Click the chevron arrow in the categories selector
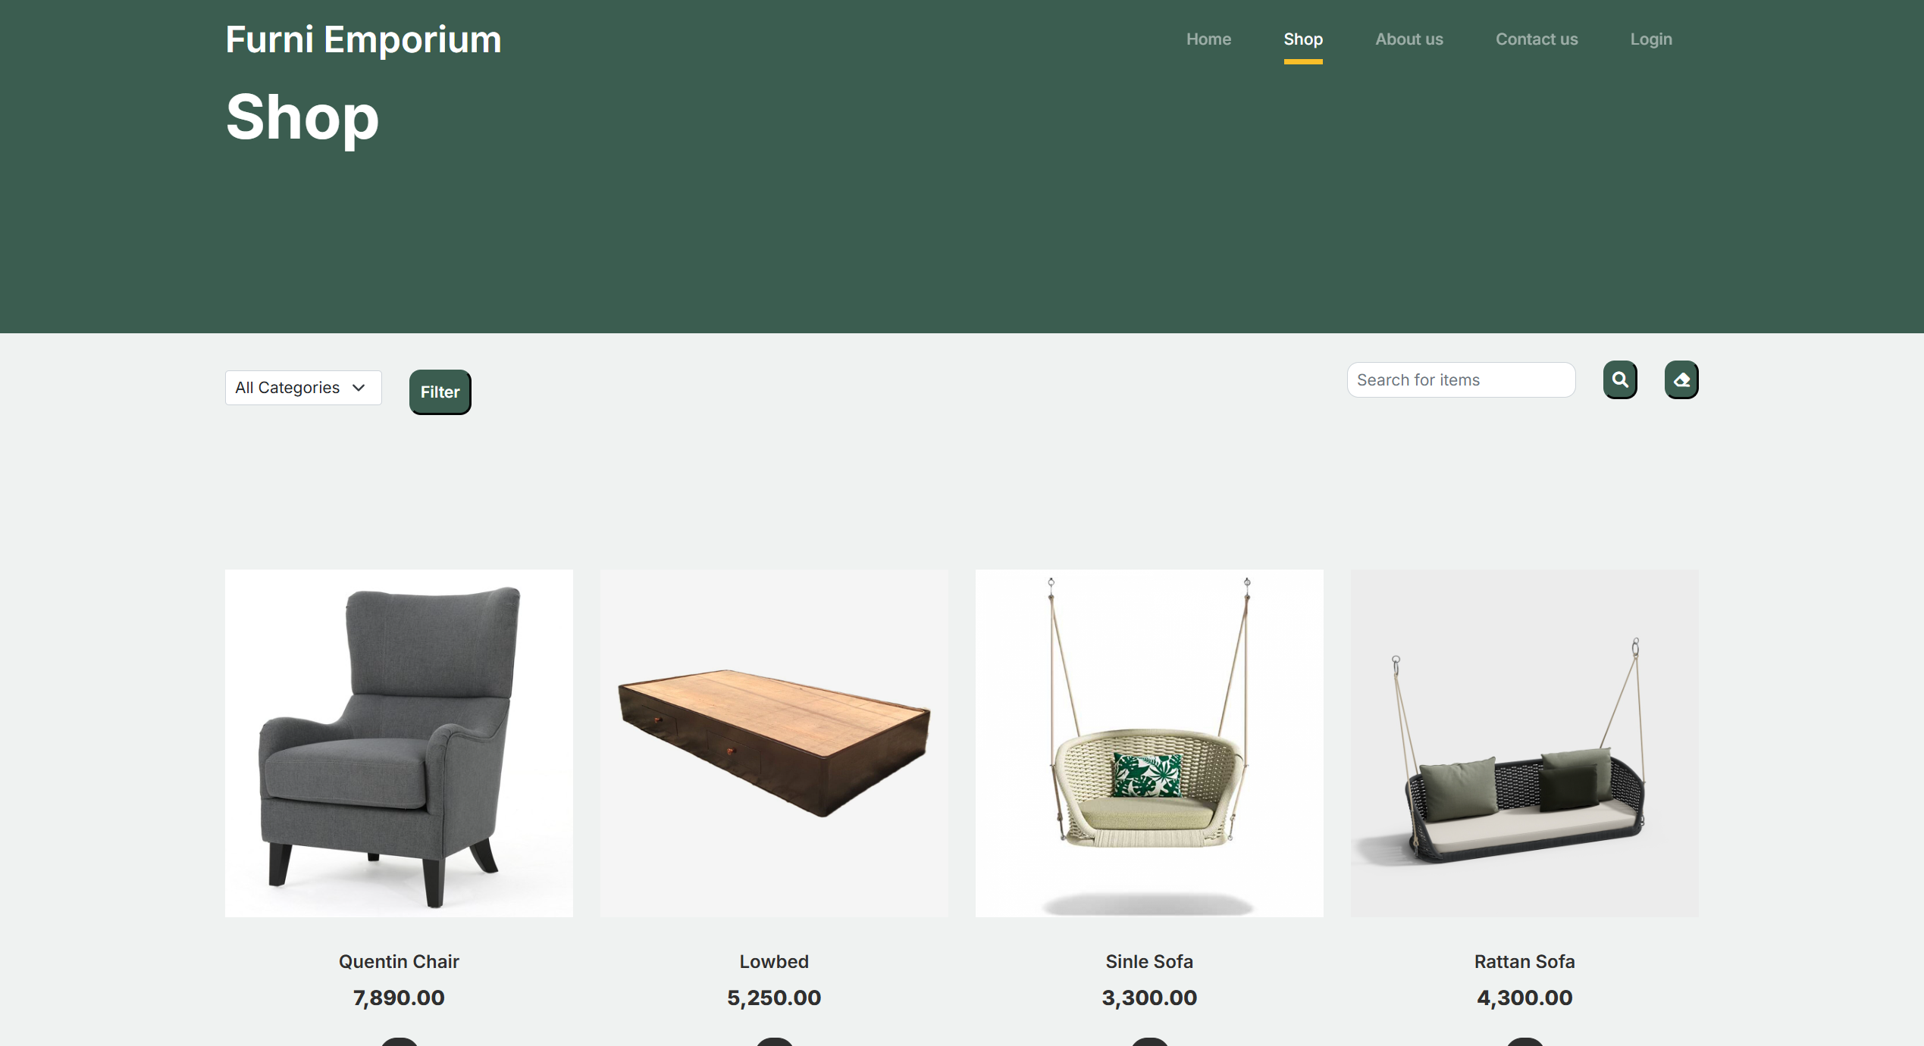This screenshot has width=1924, height=1046. click(359, 388)
